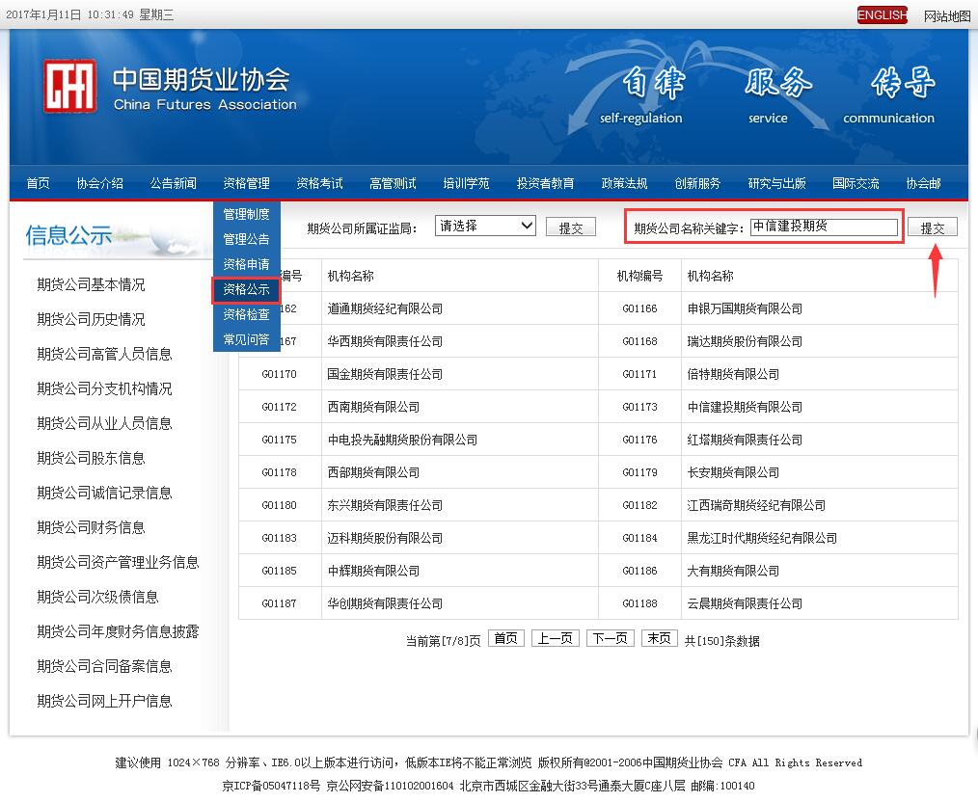Click 常见问答 in the dropdown menu
This screenshot has height=802, width=978.
pos(246,339)
